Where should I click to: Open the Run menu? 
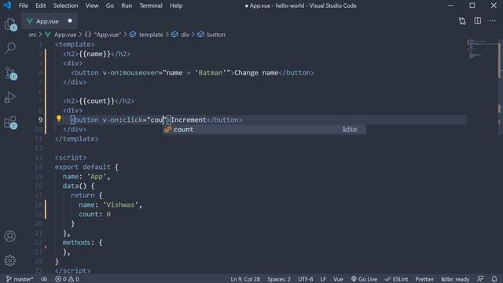pos(127,6)
